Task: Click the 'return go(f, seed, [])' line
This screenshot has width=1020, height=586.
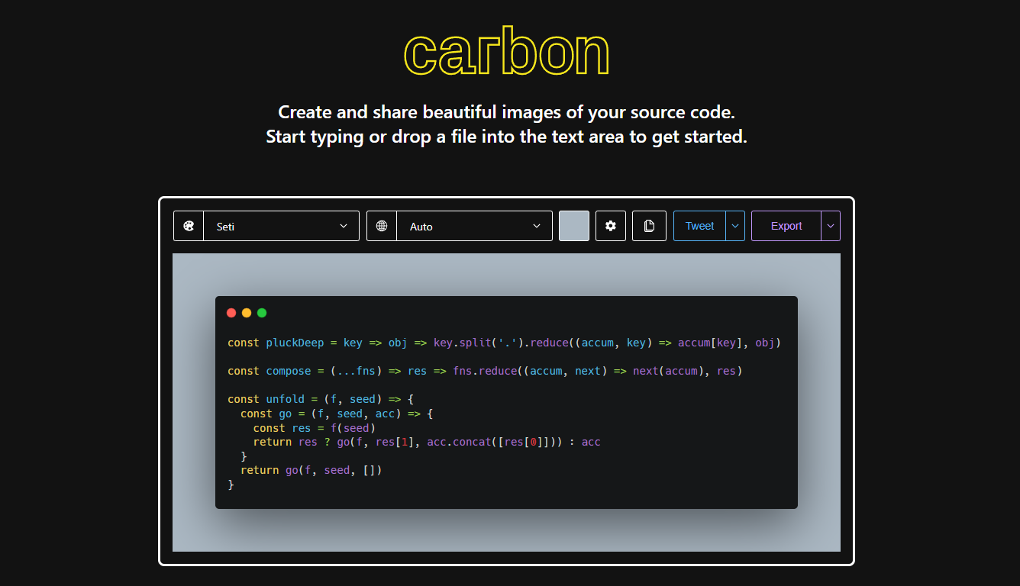Action: (x=311, y=470)
